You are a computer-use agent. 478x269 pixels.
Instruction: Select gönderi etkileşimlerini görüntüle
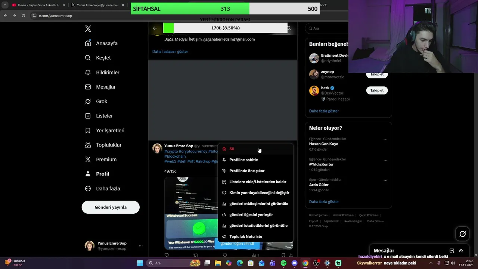click(256, 204)
